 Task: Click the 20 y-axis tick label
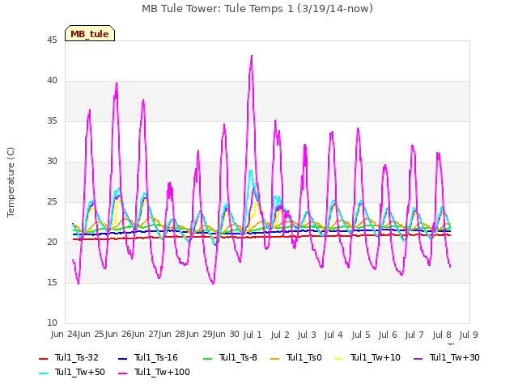click(x=52, y=242)
